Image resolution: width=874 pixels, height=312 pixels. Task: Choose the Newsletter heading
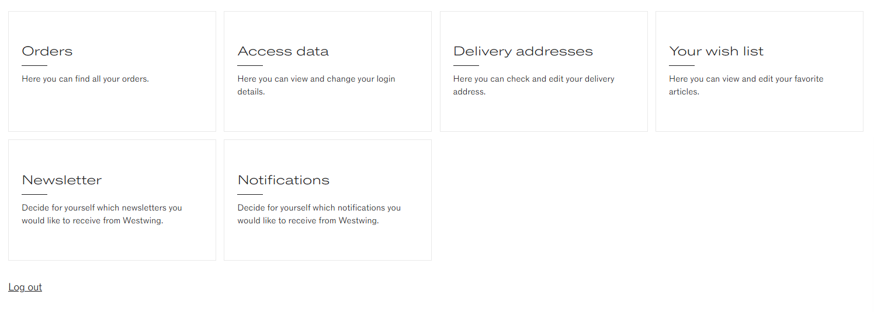click(62, 180)
